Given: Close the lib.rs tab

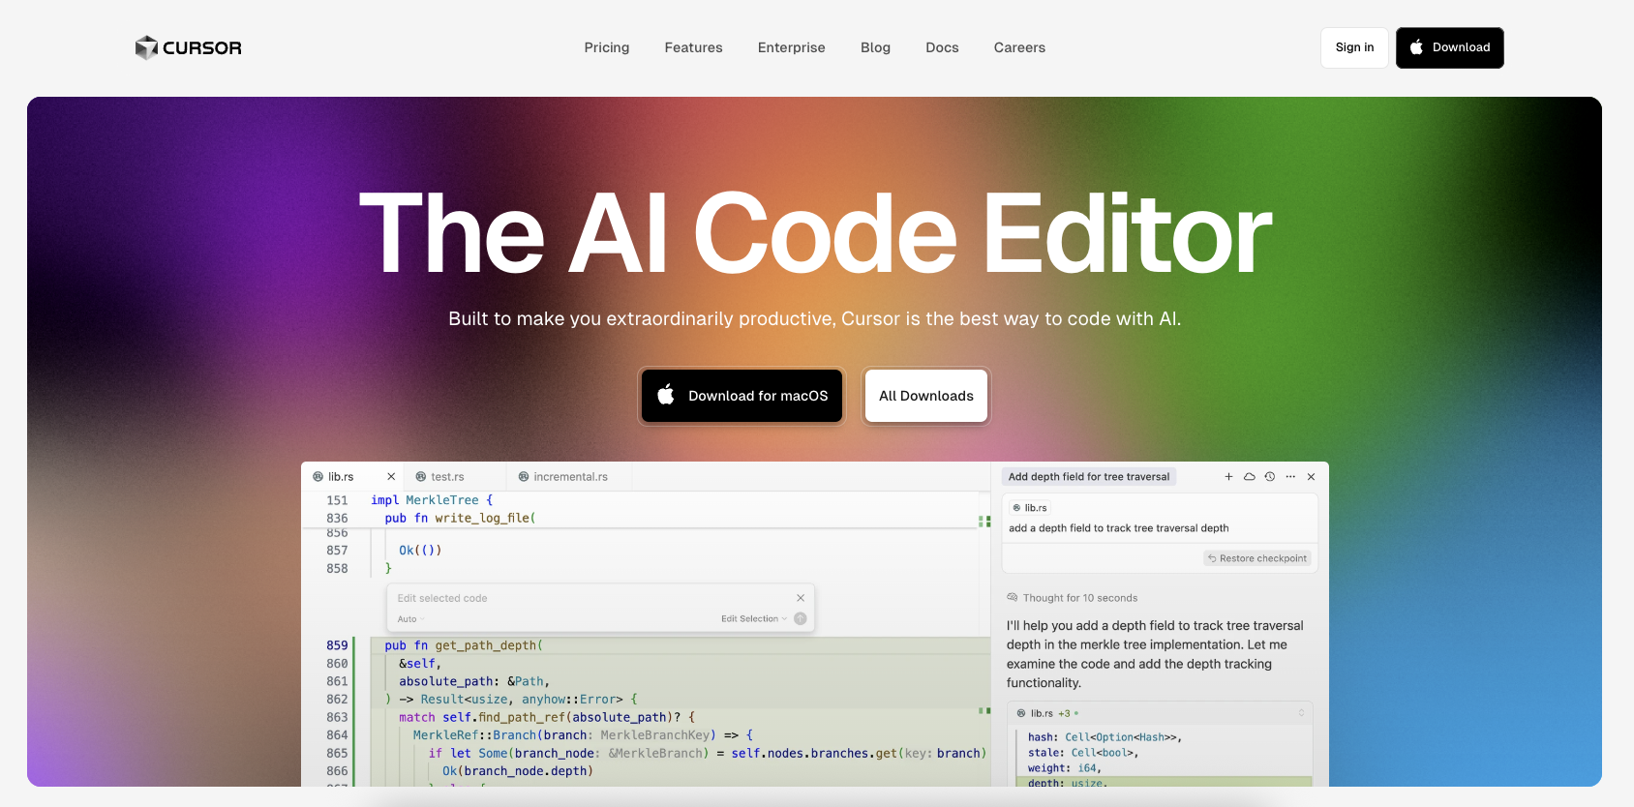Looking at the screenshot, I should [x=391, y=477].
